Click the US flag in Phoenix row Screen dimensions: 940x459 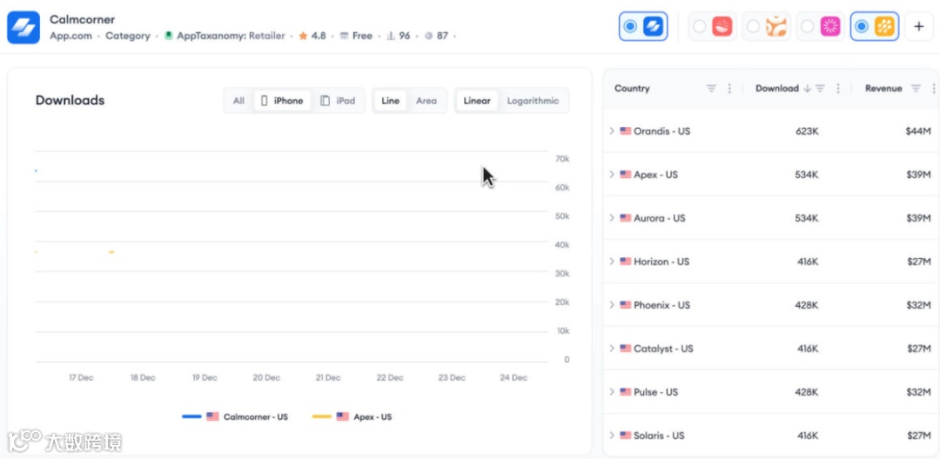pyautogui.click(x=626, y=305)
